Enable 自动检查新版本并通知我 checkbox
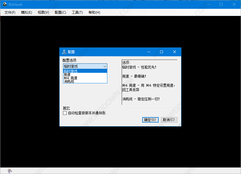The image size is (241, 174). point(65,113)
